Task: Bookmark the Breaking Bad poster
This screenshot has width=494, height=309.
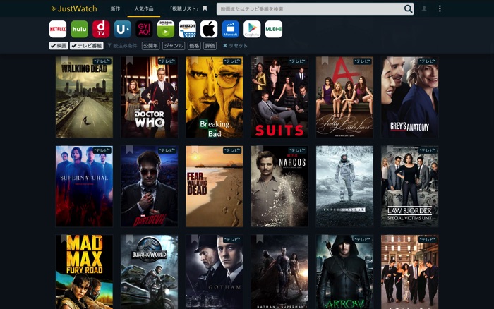Action: pos(195,61)
